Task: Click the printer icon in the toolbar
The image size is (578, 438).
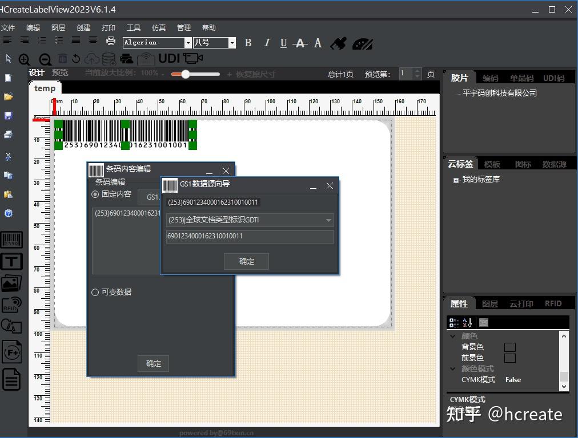Action: tap(111, 41)
